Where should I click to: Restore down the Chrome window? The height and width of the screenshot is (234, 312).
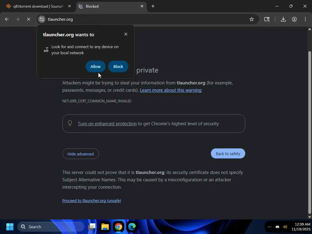tap(291, 6)
